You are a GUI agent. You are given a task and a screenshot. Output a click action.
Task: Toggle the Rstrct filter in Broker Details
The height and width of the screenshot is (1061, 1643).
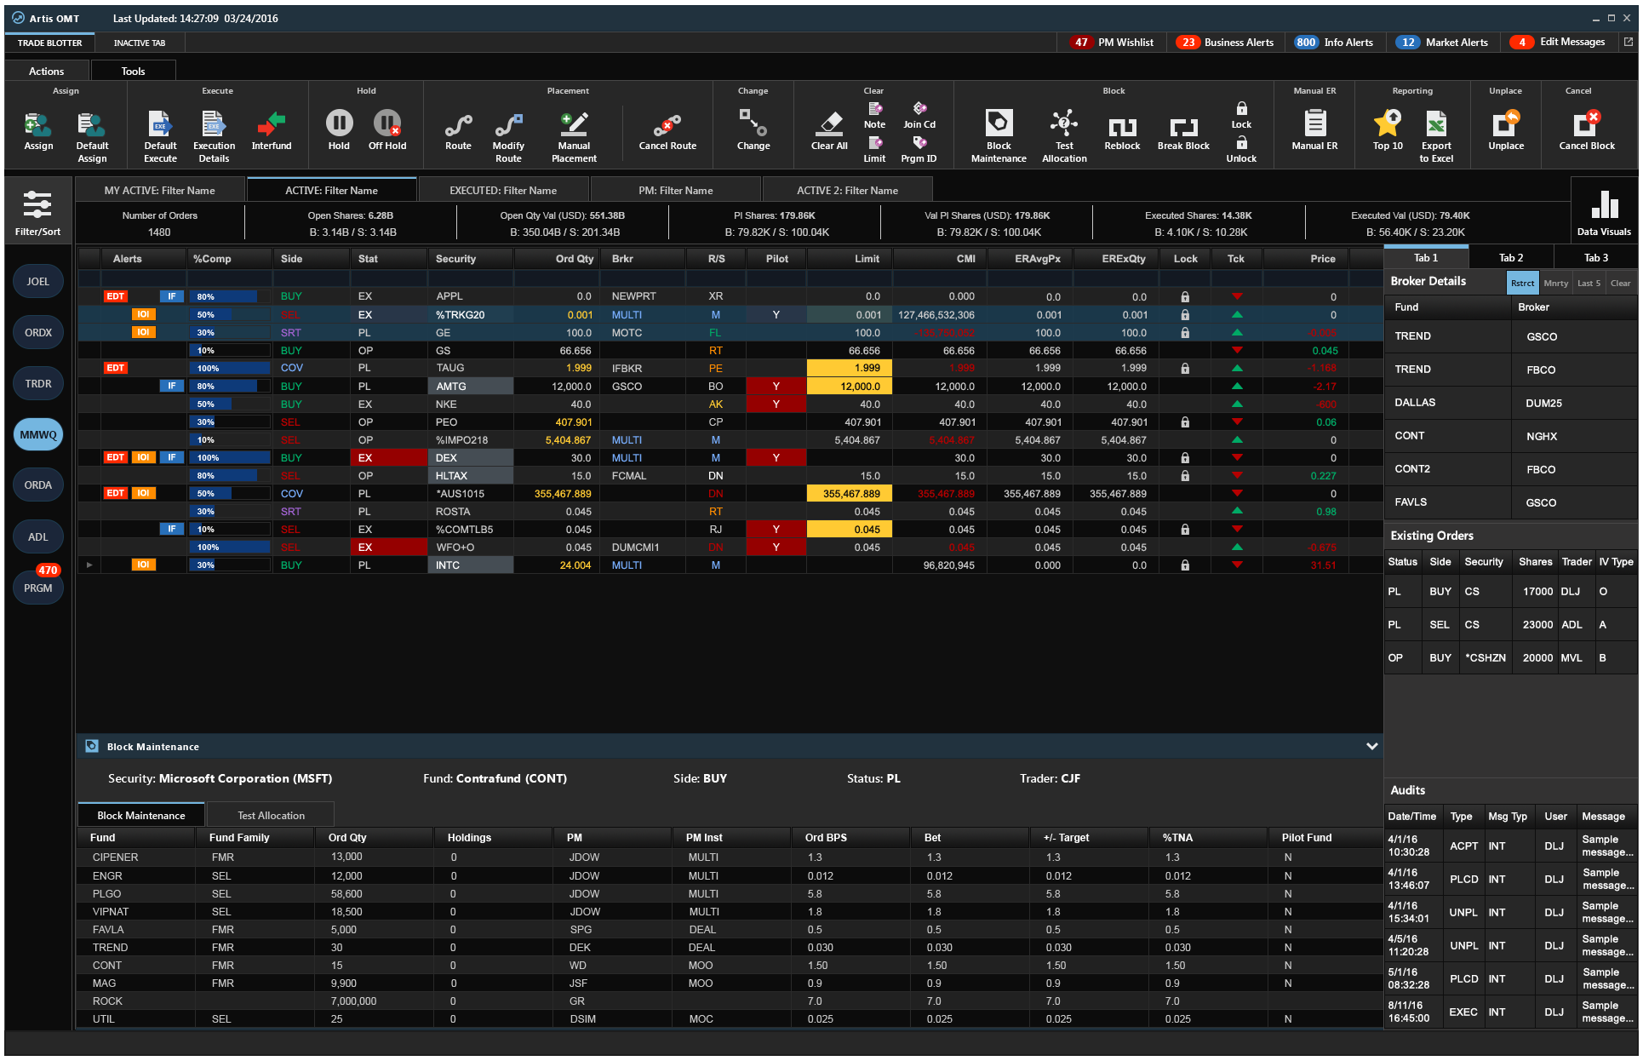tap(1522, 284)
